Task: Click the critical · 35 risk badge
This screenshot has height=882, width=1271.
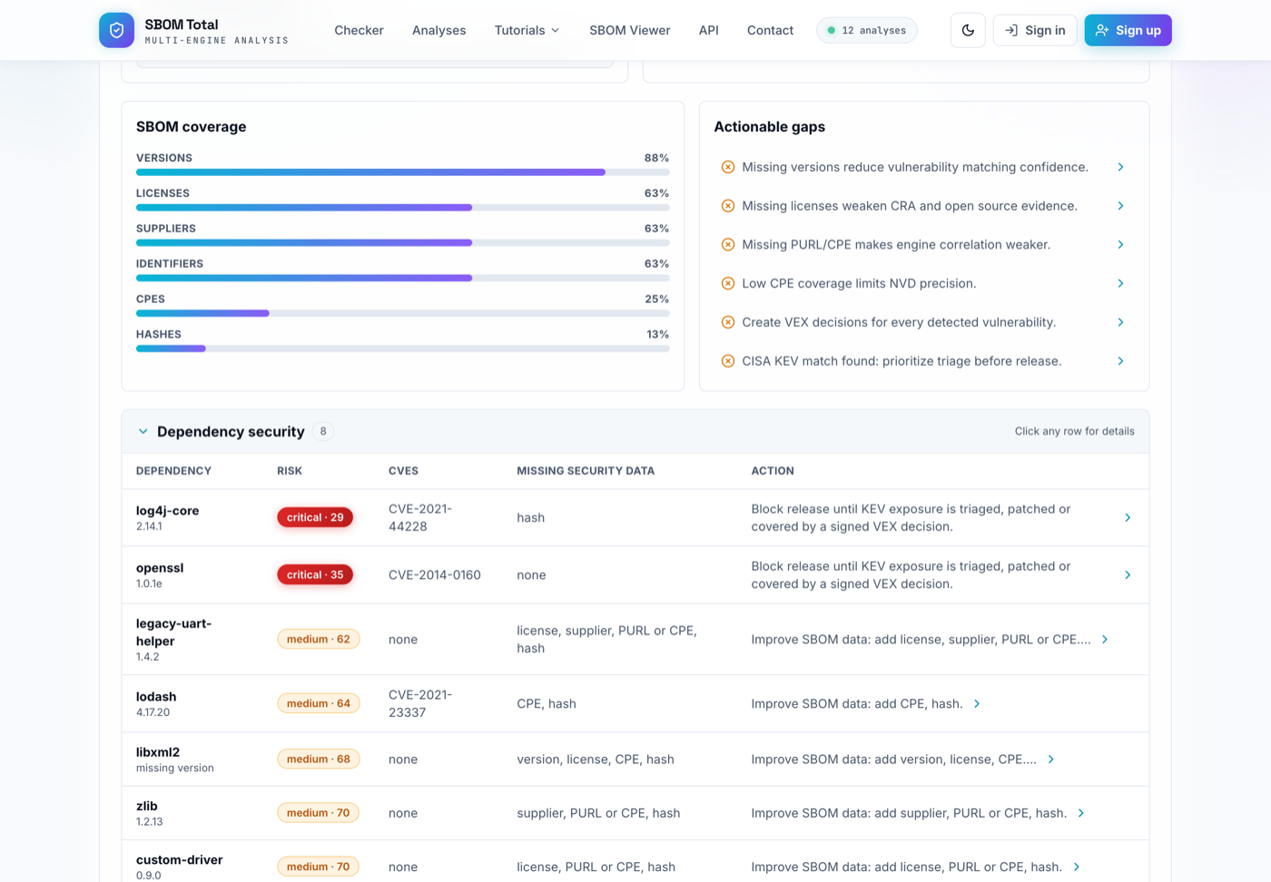Action: pyautogui.click(x=315, y=574)
